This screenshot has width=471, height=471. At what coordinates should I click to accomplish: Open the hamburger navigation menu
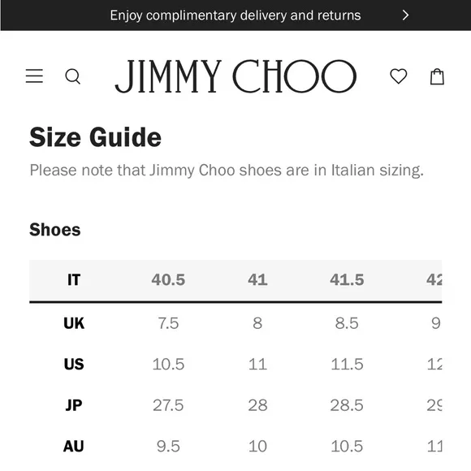[x=34, y=76]
